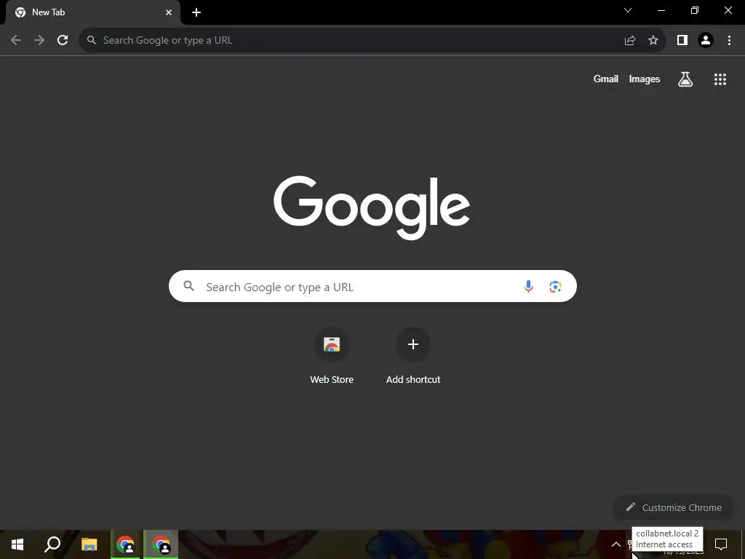Switch to first Chrome taskbar window
Screen dimensions: 745x559
point(125,544)
